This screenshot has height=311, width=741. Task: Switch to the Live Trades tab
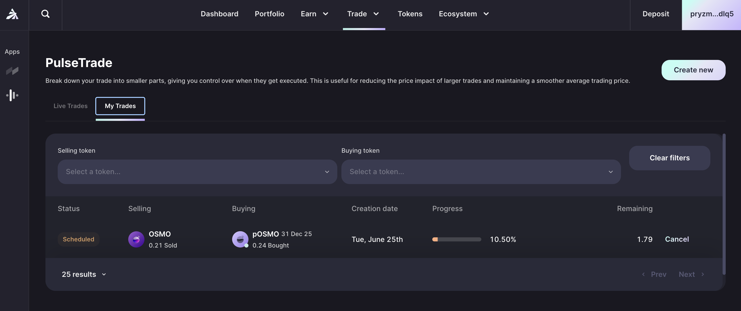coord(70,106)
